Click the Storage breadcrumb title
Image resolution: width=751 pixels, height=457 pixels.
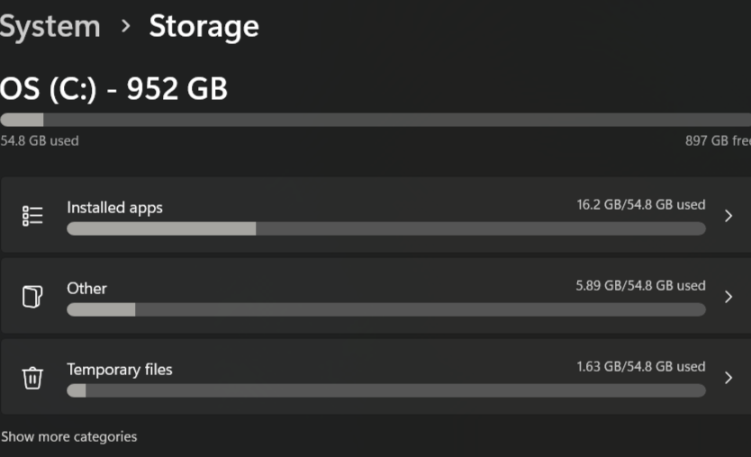[204, 26]
